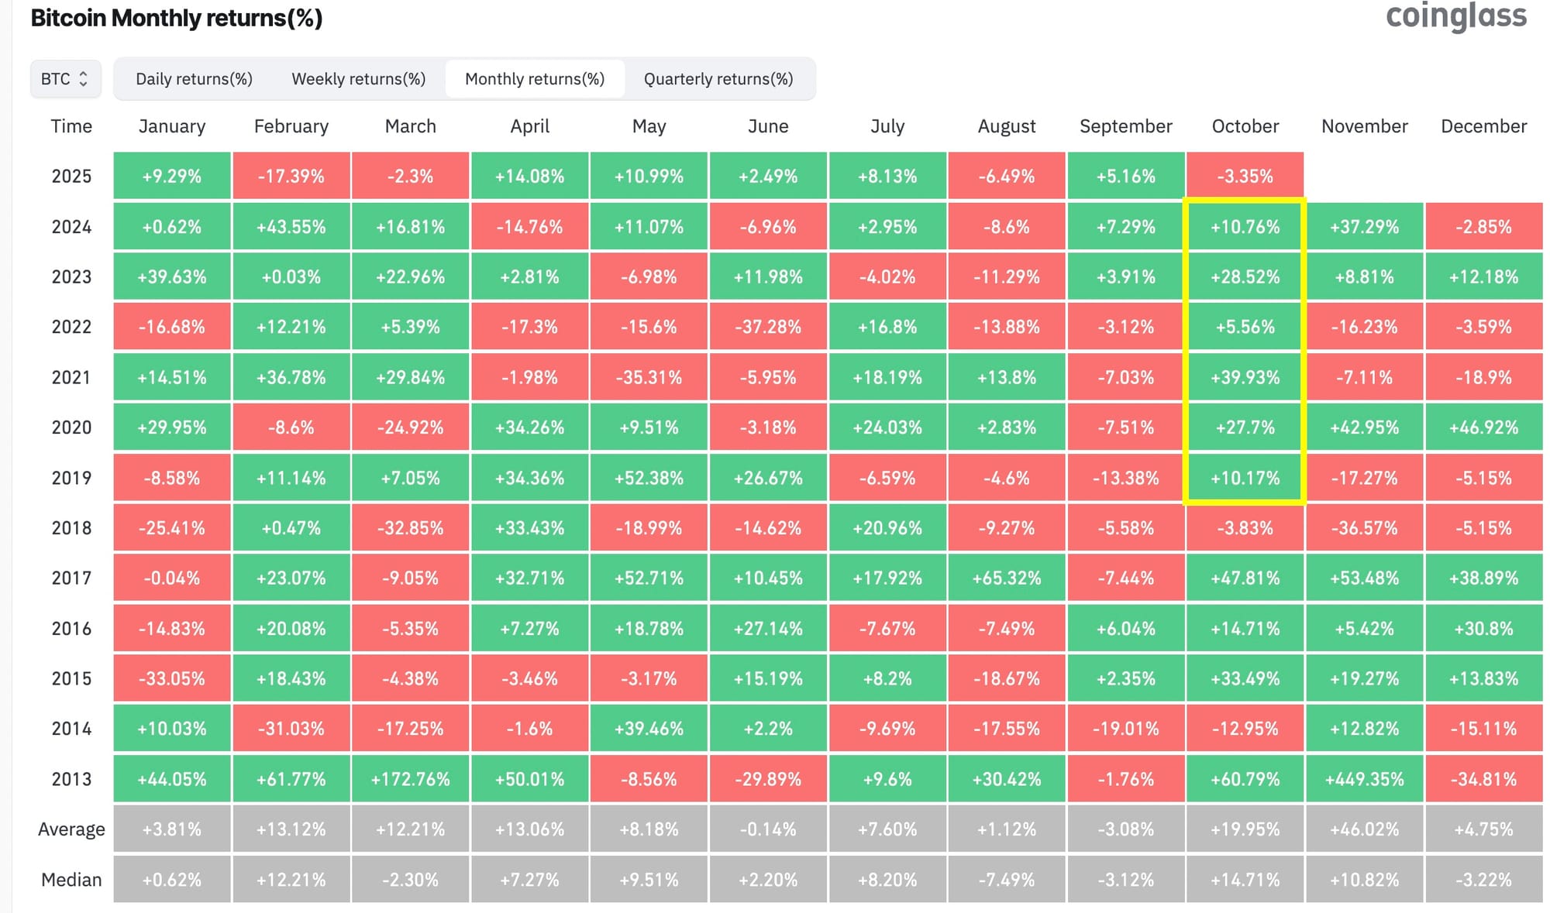Click October 2024 cell showing +10.76%

pos(1245,227)
